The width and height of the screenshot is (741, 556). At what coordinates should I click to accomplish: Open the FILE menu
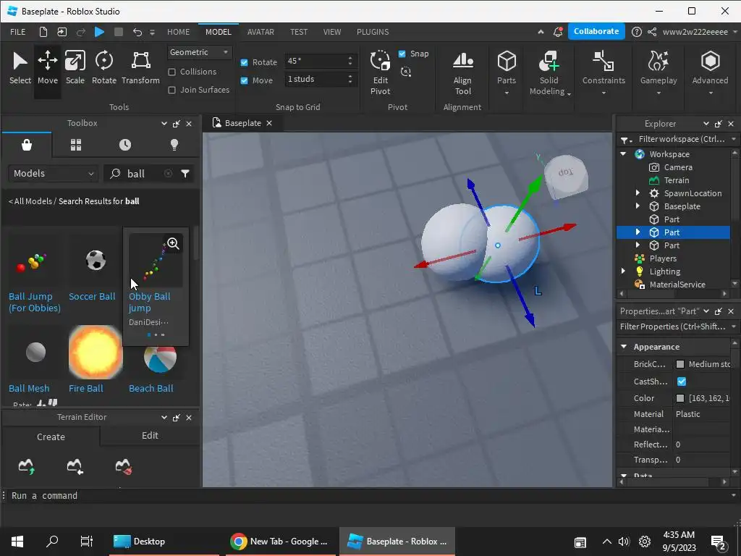click(x=17, y=32)
